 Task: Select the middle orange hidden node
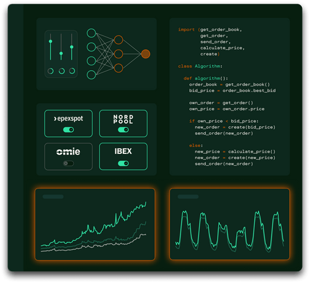[x=118, y=54]
